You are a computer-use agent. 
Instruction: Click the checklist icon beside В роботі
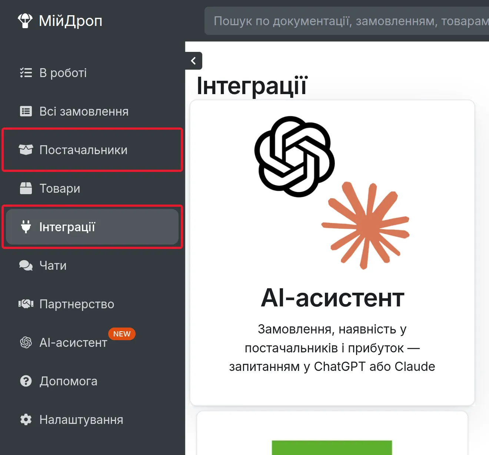click(x=26, y=73)
